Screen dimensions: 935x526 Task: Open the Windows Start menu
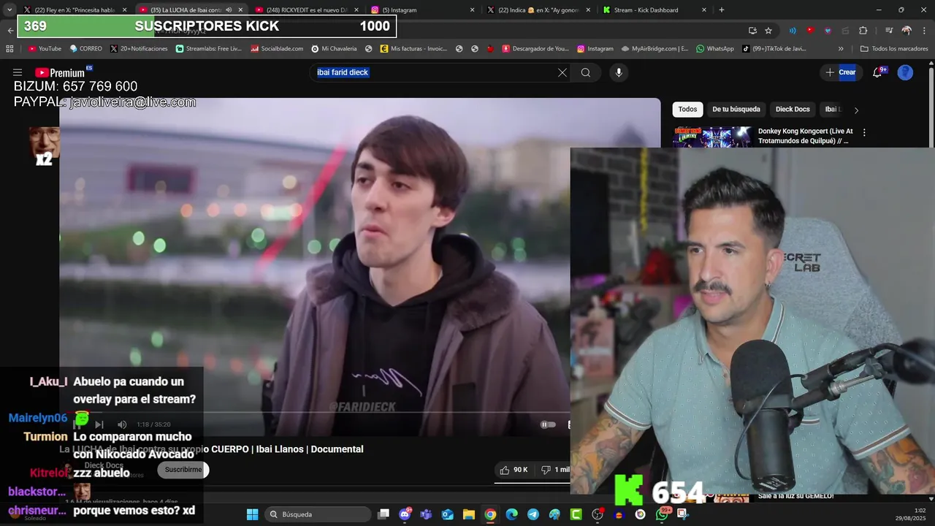click(252, 514)
